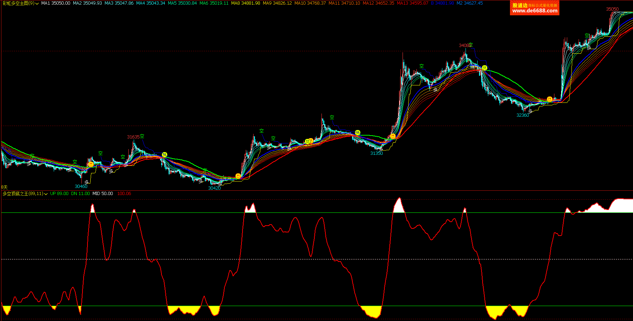Click the 35050 high price label
This screenshot has height=321, width=633.
click(x=612, y=9)
